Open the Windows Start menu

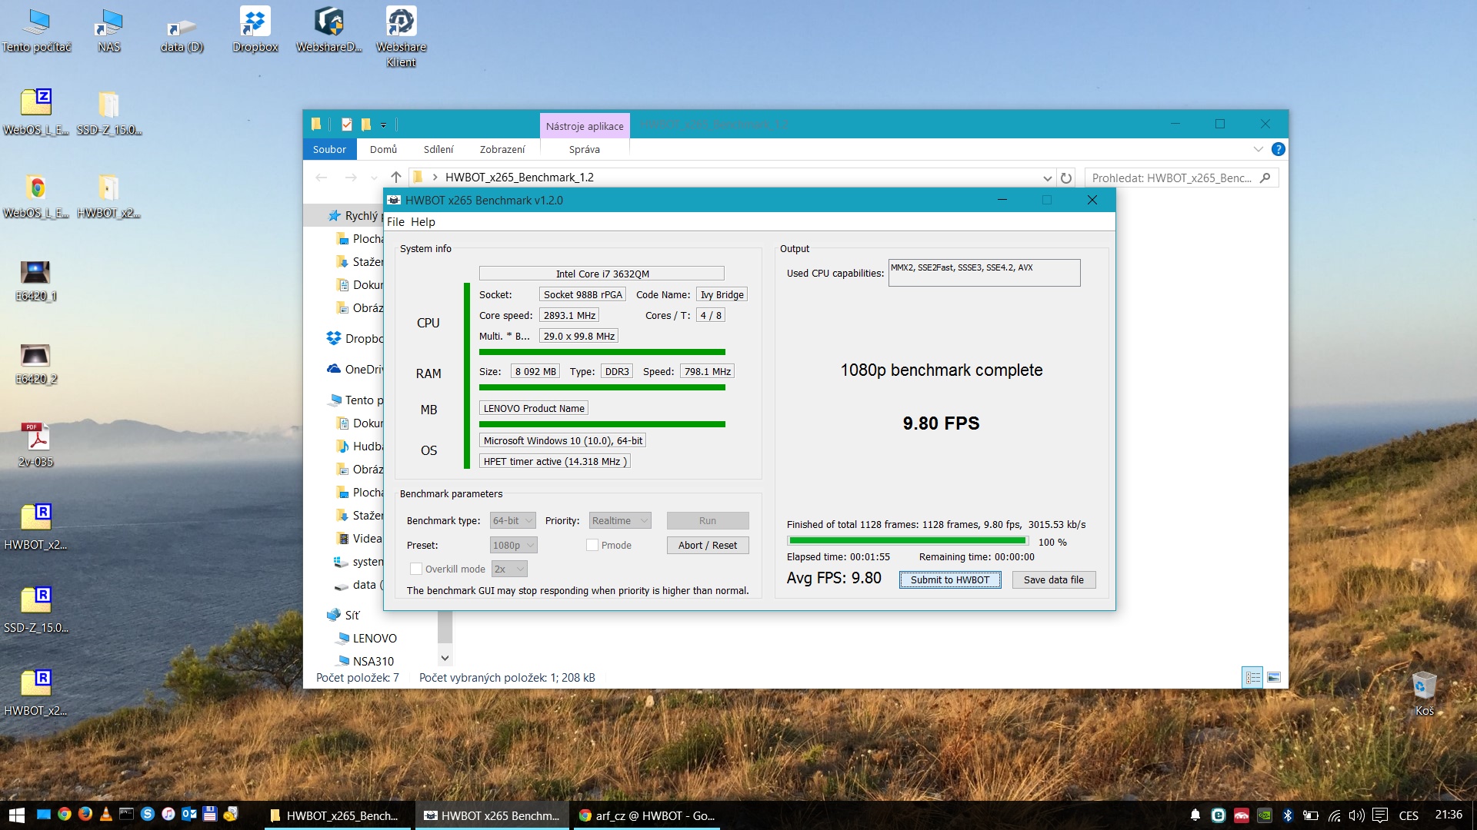17,815
